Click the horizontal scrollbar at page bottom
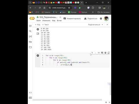The image size is (139, 104). [x=67, y=100]
